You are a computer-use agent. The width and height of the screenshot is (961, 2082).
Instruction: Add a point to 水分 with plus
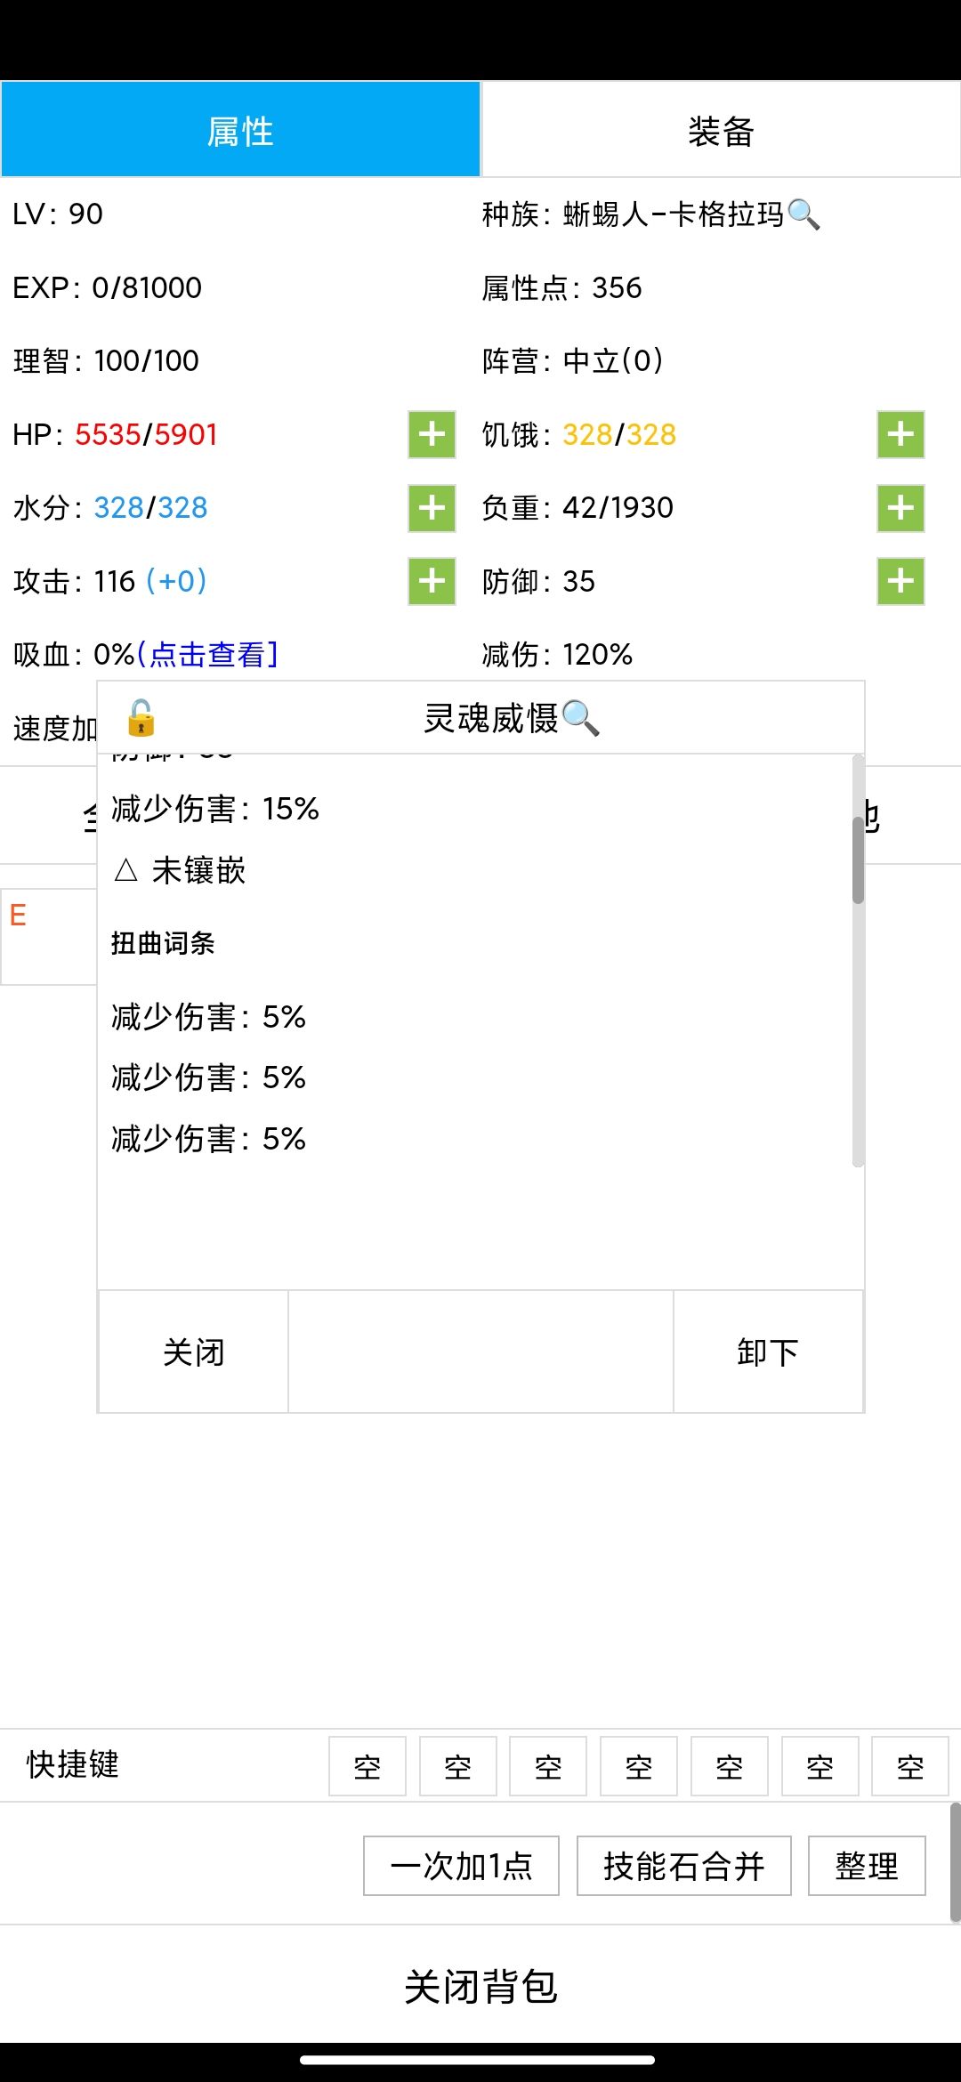(432, 508)
